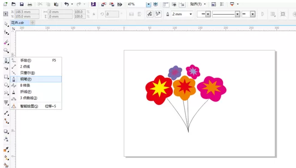Select the Zoom magnifier tool
The image size is (296, 168).
6,50
